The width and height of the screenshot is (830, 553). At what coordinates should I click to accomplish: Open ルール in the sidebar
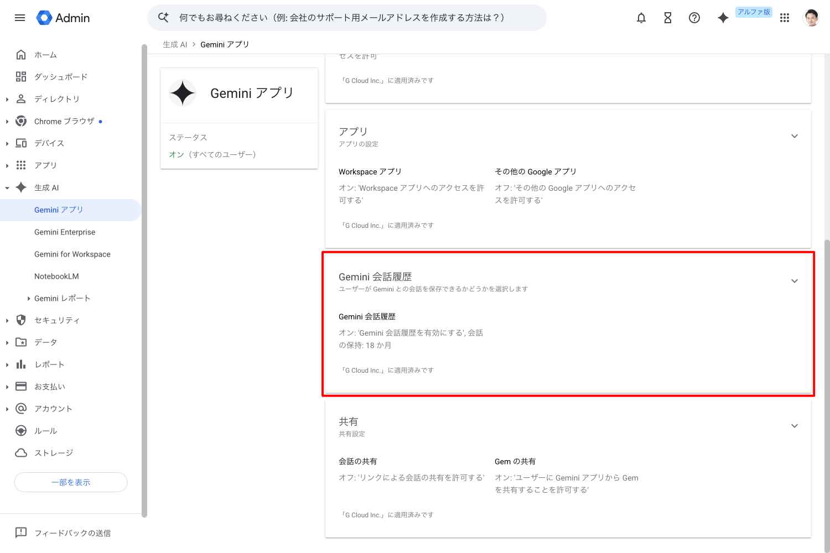click(45, 431)
